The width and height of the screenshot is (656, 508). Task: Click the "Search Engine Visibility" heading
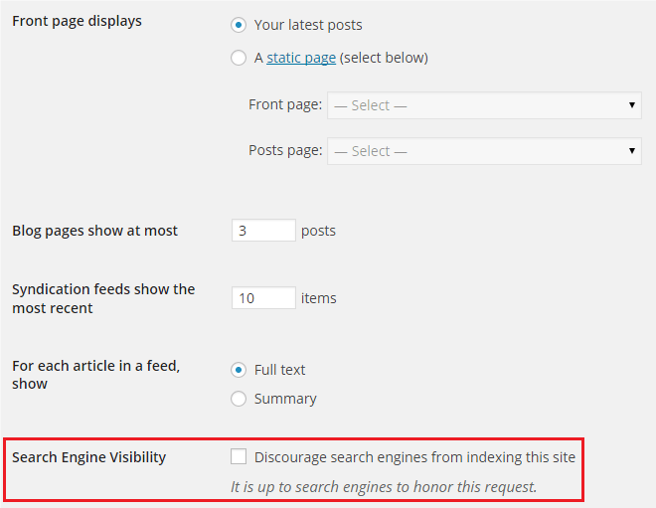click(x=89, y=457)
